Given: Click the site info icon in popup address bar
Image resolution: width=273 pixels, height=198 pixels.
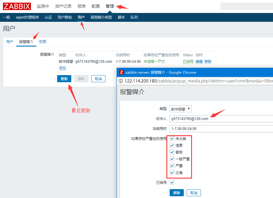Looking at the screenshot, I should [121, 81].
